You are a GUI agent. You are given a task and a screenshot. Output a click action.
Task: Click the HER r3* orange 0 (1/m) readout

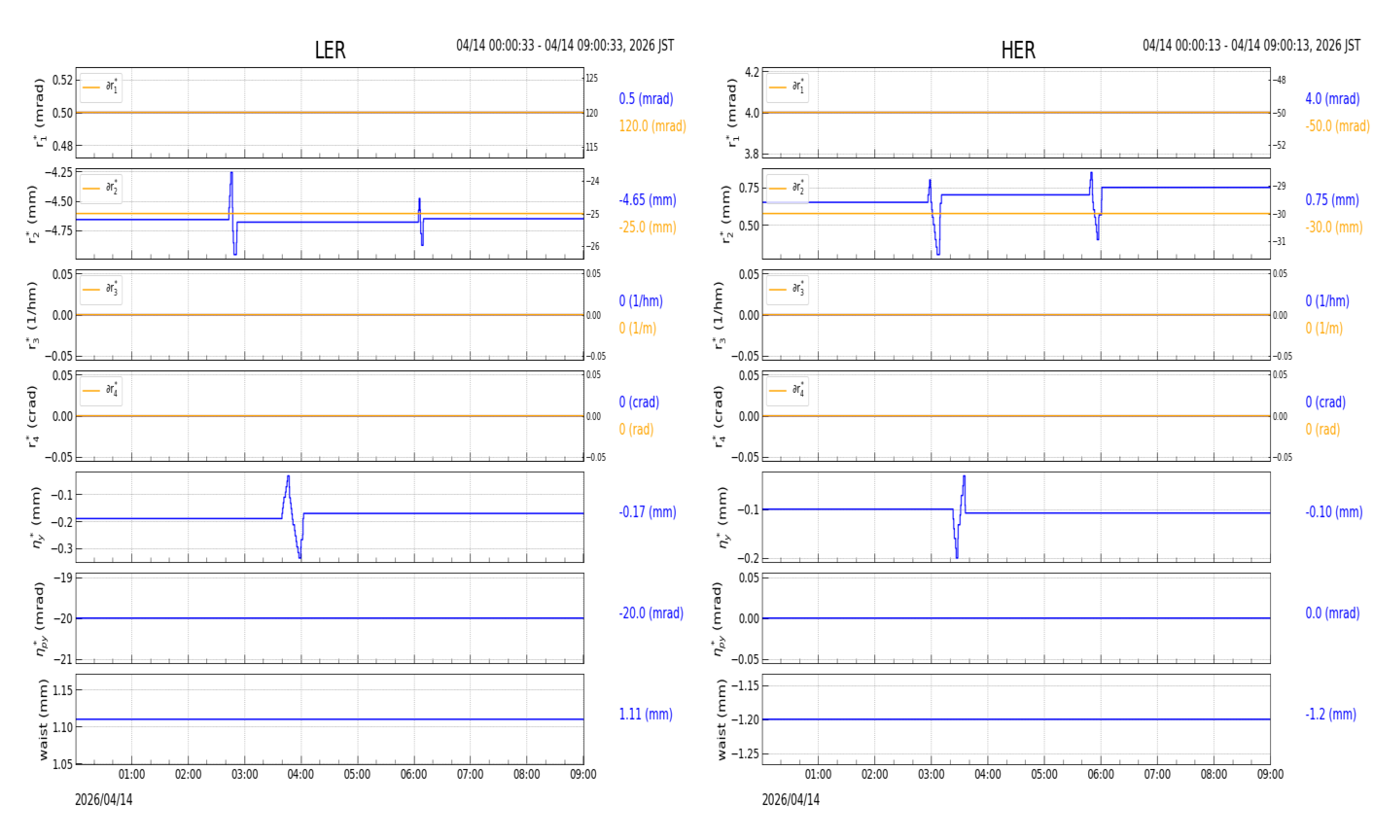click(1323, 328)
